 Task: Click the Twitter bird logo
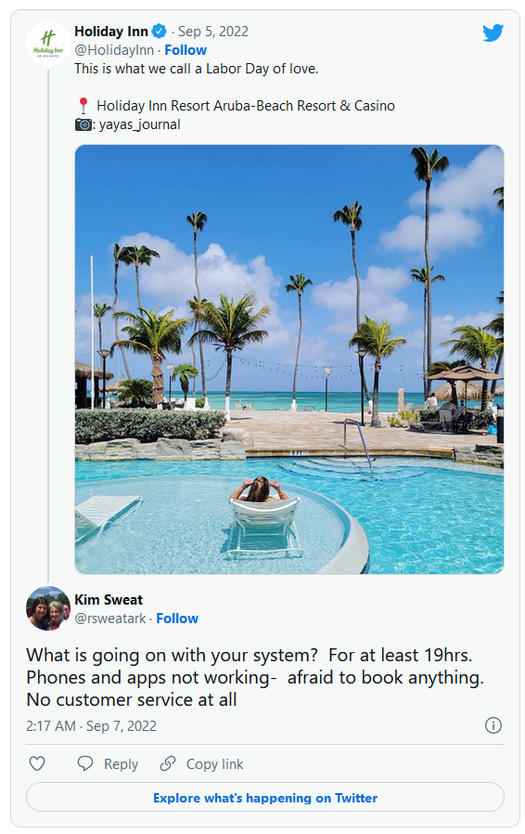click(493, 33)
